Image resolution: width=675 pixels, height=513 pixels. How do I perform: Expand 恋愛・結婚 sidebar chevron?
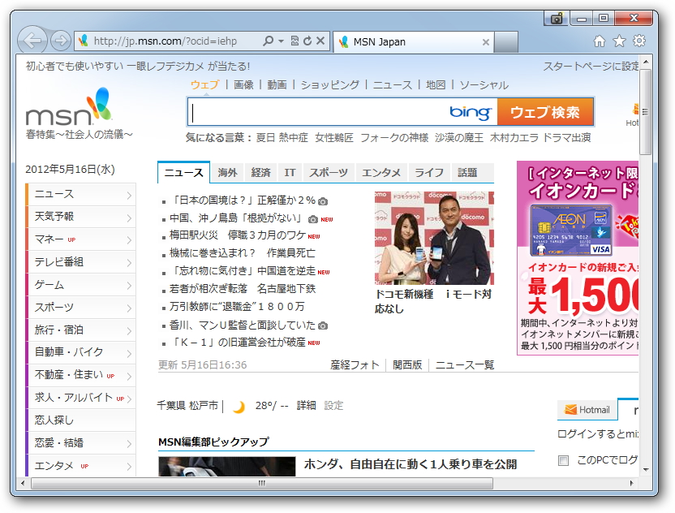129,444
